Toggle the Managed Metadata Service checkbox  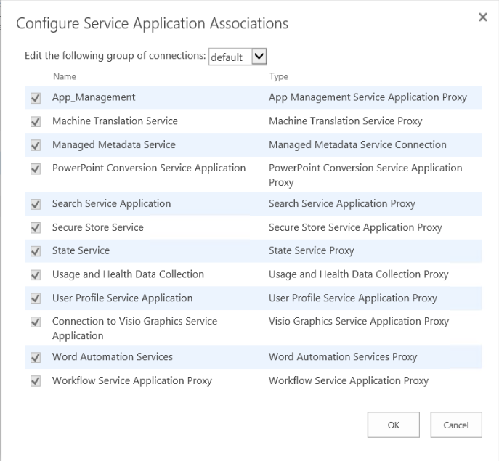click(36, 145)
